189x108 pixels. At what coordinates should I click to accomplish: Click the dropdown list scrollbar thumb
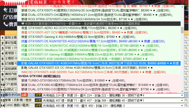(x=182, y=30)
